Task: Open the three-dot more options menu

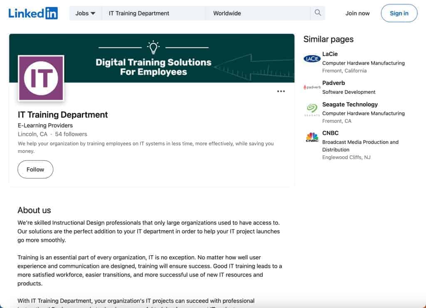Action: 281,91
